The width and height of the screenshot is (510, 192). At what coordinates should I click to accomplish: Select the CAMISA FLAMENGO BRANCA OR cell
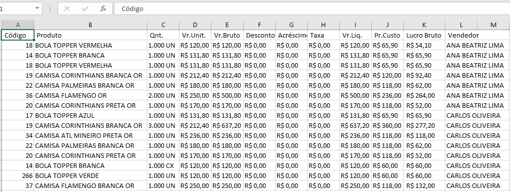click(x=90, y=186)
